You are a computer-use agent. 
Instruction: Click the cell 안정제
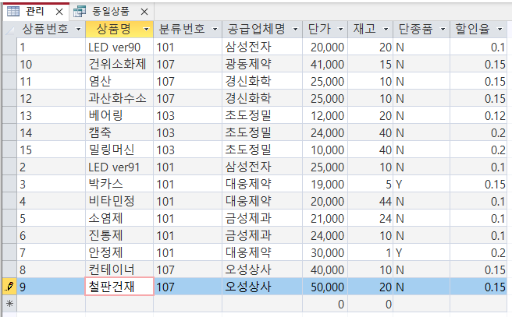[x=119, y=252]
